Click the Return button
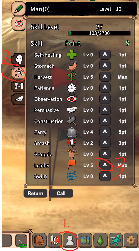Viewport: 139px width, 251px height. coord(35,193)
